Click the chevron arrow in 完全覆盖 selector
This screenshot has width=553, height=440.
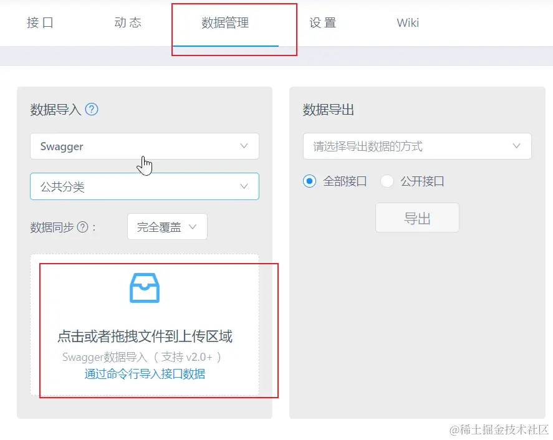tap(193, 227)
